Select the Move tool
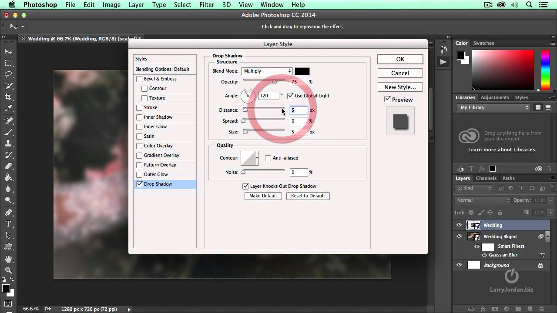Viewport: 557px width, 313px height. click(8, 52)
